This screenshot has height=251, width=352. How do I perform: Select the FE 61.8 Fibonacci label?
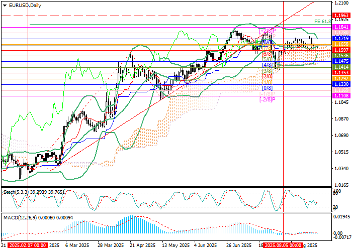(322, 22)
